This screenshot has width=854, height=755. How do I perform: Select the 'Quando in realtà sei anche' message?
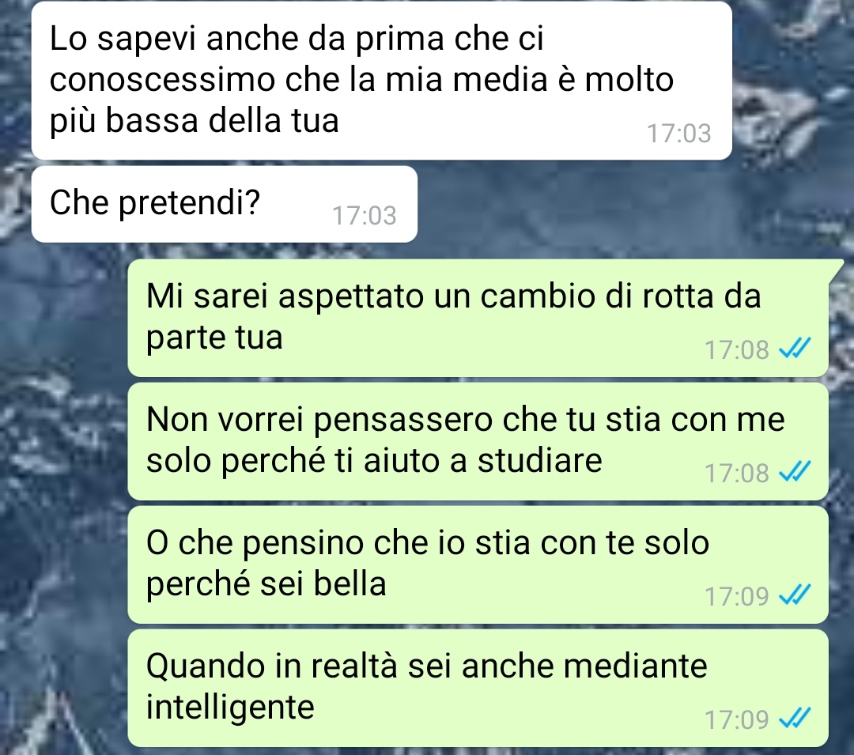[x=478, y=688]
